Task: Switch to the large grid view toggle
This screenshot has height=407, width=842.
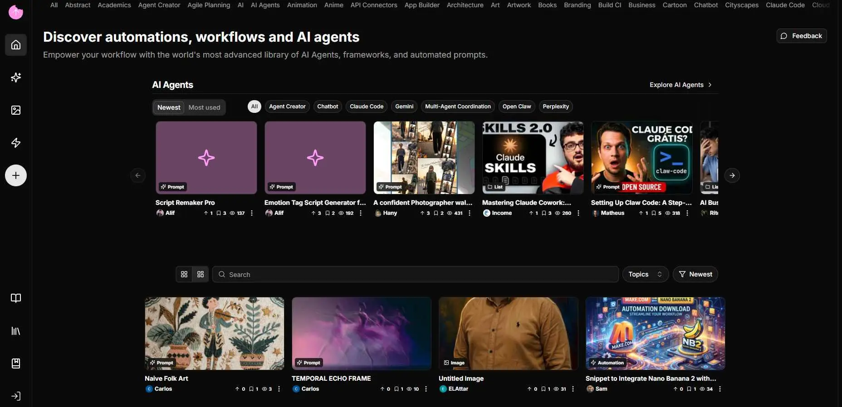Action: point(184,274)
